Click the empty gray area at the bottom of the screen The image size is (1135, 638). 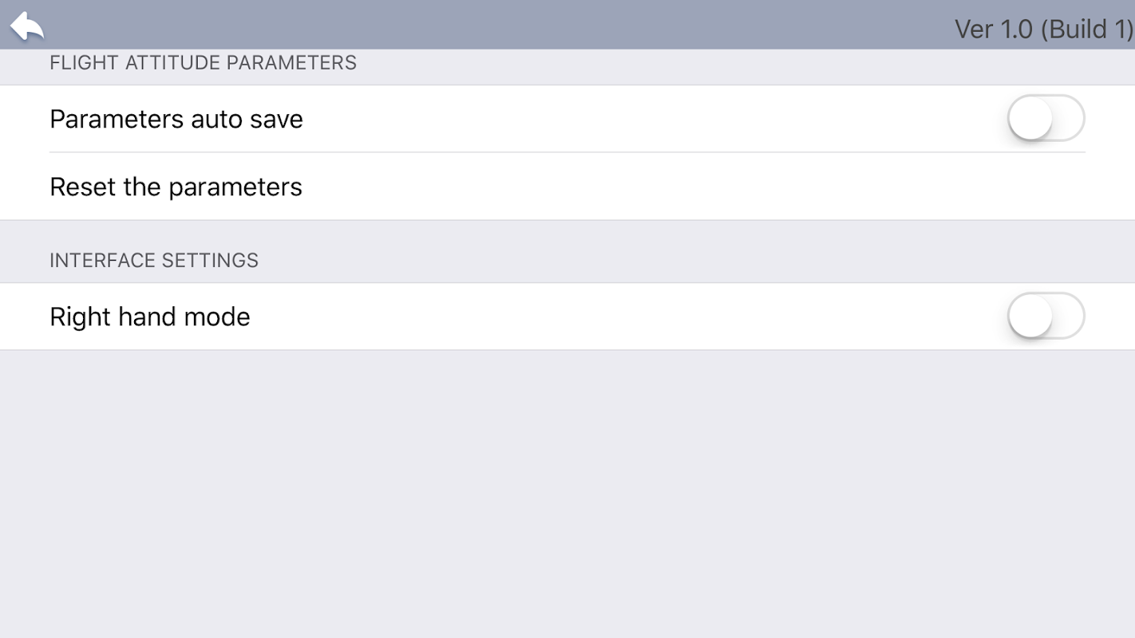coord(567,590)
